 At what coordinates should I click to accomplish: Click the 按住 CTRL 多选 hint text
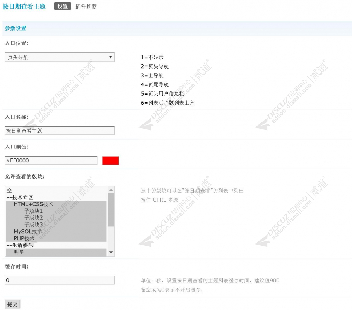(160, 200)
